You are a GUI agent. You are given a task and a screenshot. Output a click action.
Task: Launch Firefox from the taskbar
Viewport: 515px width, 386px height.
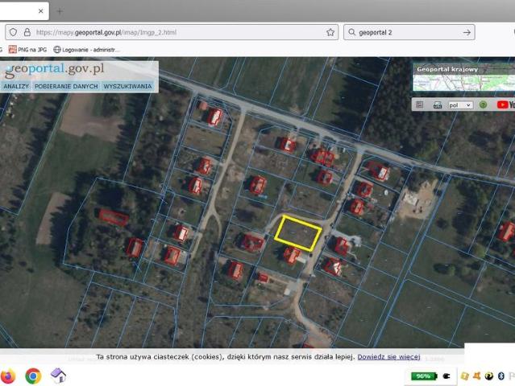coord(9,376)
